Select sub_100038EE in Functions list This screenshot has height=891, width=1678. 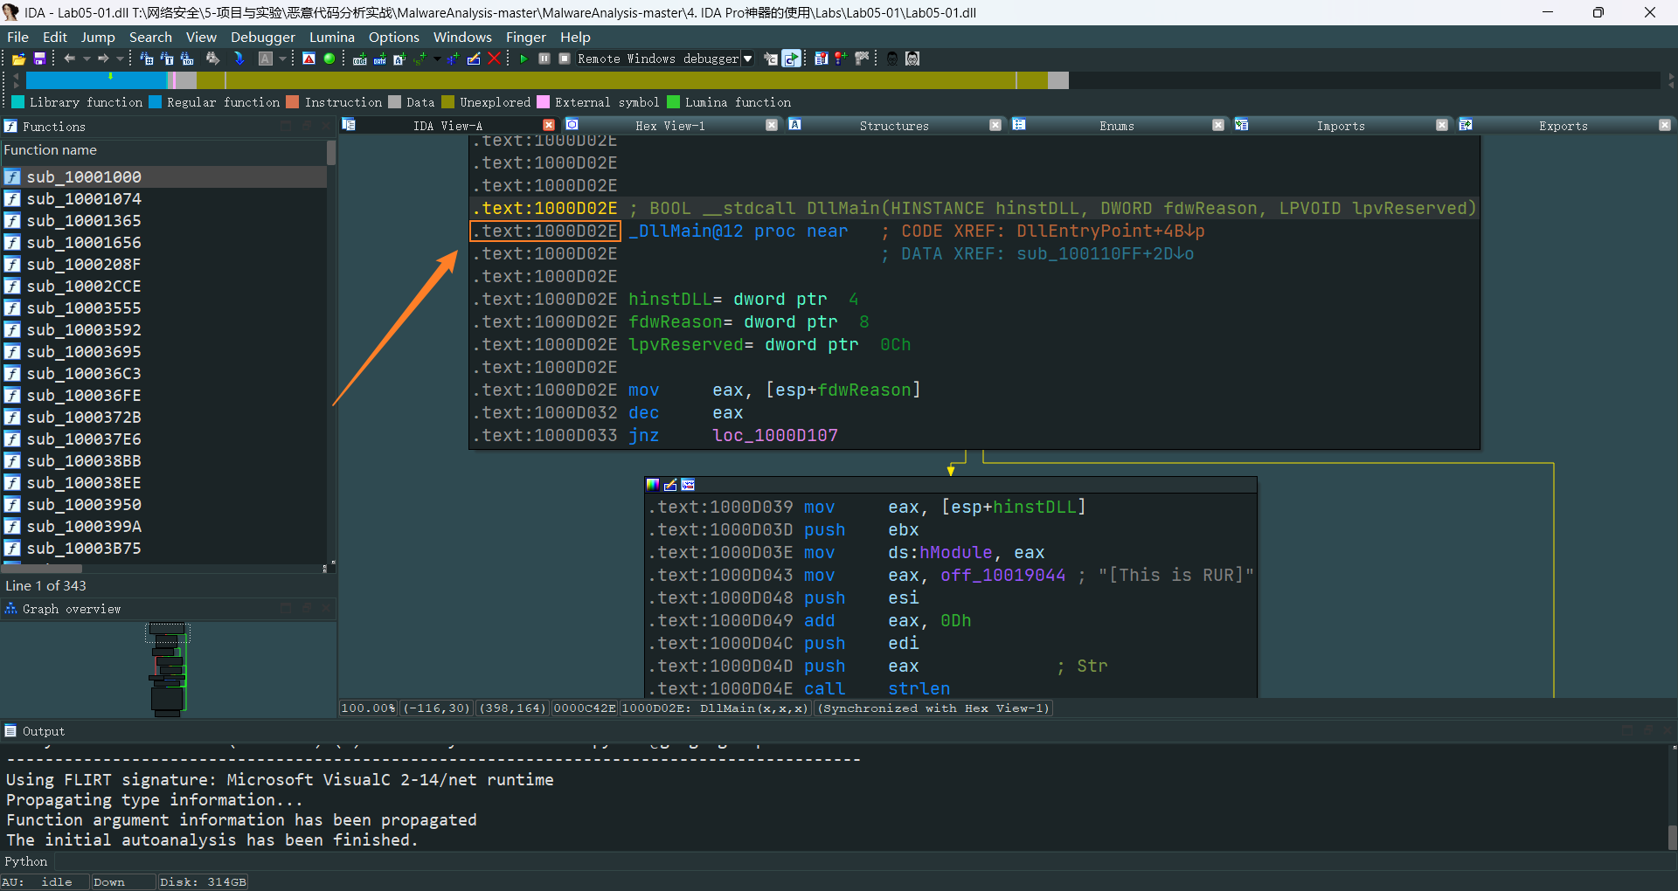pyautogui.click(x=164, y=482)
